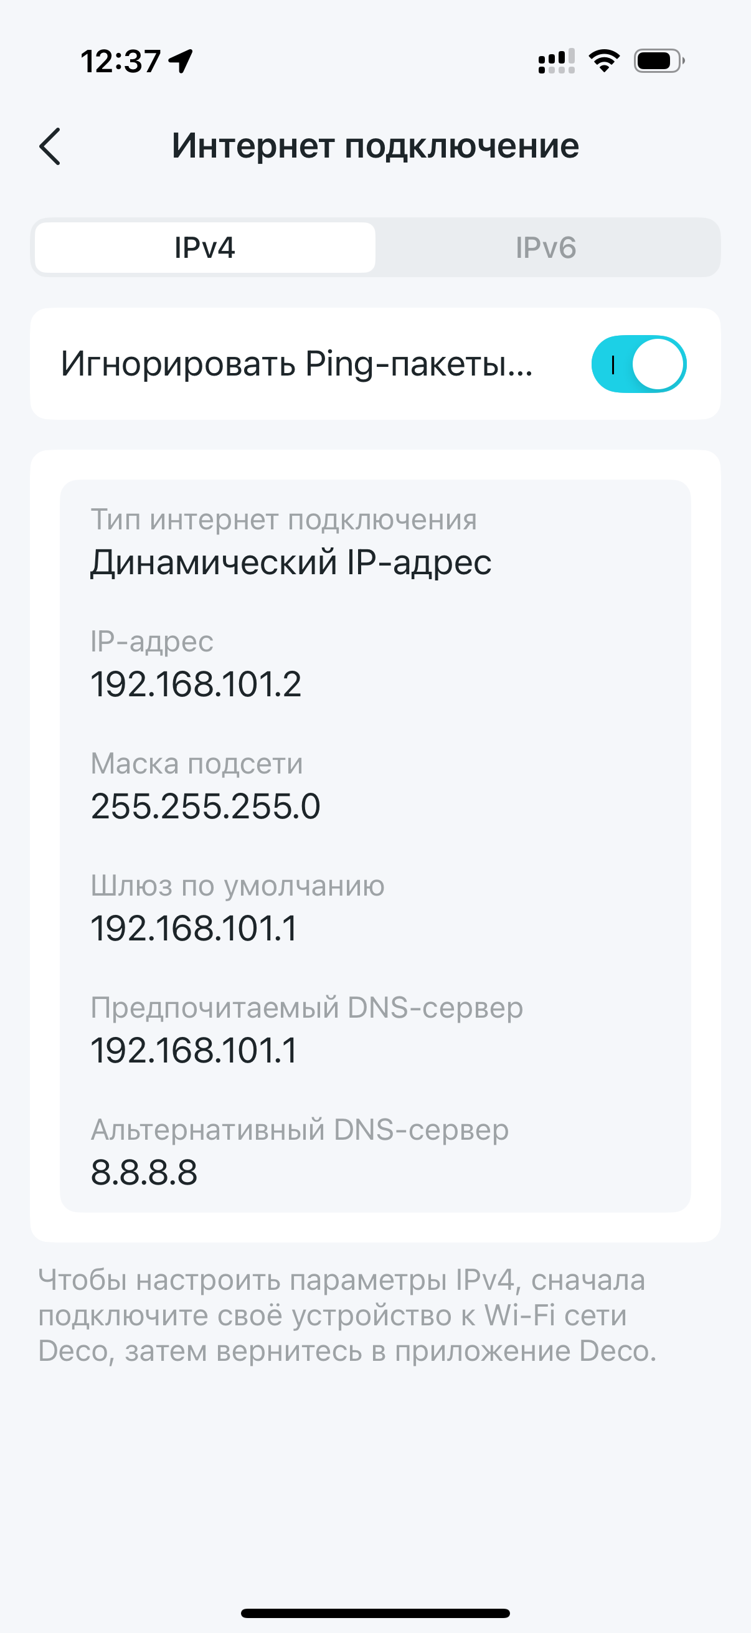Tap the Интернет подключение page title

[x=375, y=146]
